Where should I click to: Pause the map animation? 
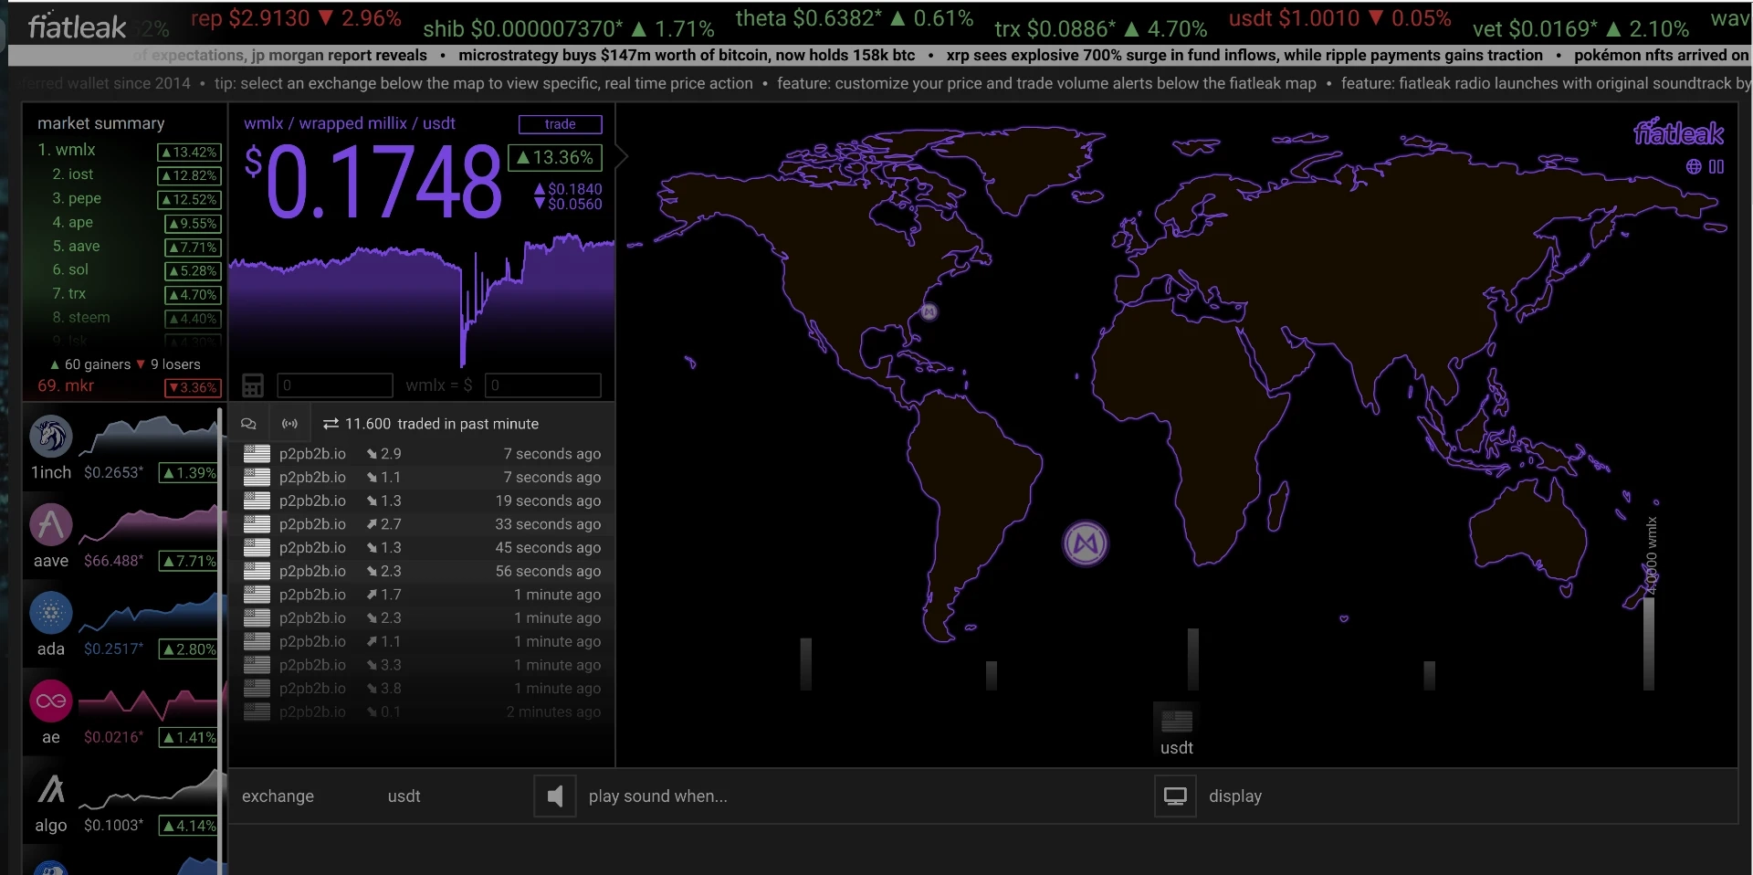pos(1716,166)
